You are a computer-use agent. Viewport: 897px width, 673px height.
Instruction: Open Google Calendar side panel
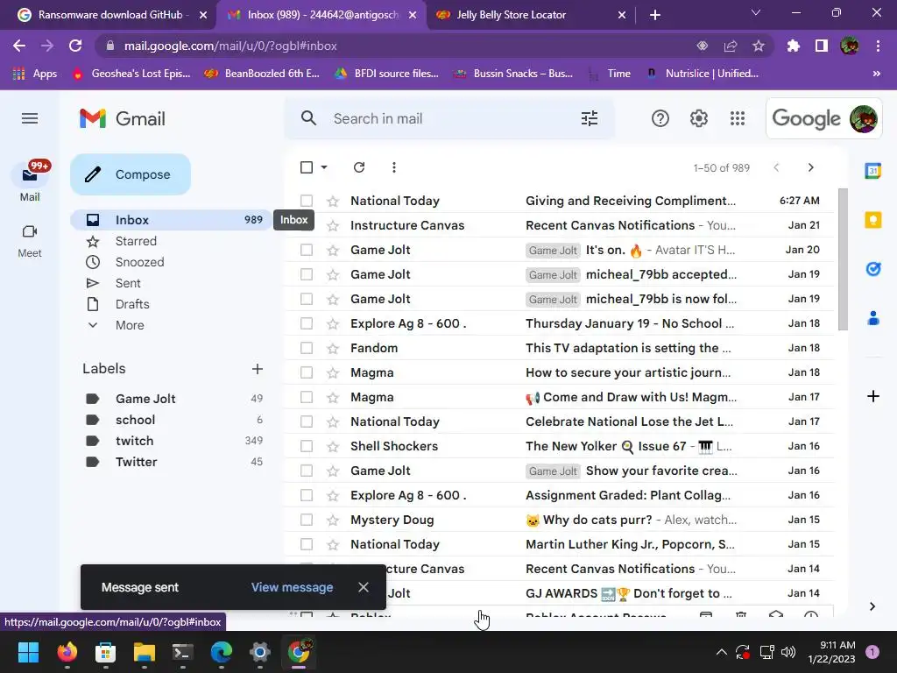(873, 171)
